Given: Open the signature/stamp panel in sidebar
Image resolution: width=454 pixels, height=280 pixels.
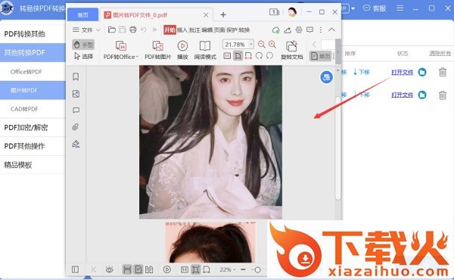Looking at the screenshot, I should [76, 144].
